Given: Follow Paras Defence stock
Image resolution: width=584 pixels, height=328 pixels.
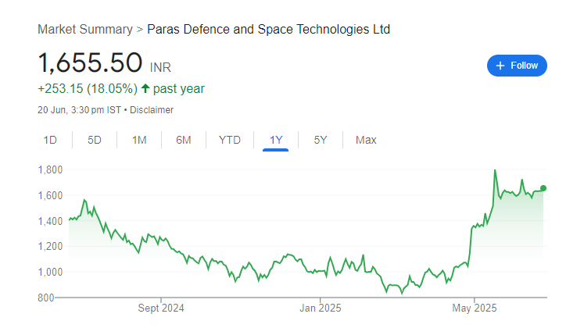Looking at the screenshot, I should (517, 66).
